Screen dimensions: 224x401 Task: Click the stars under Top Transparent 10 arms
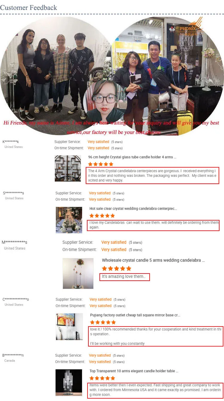(x=102, y=378)
